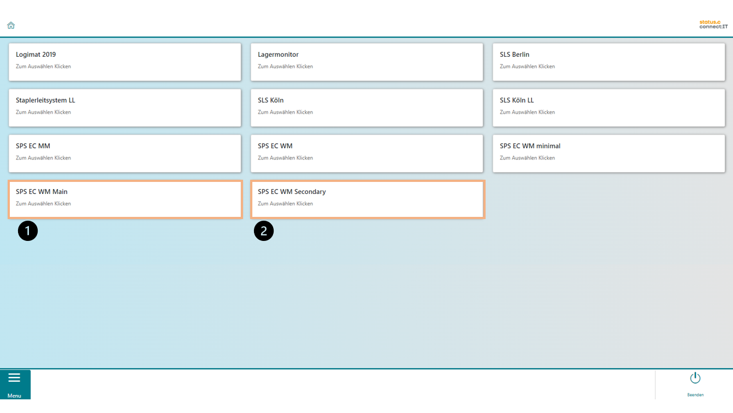This screenshot has height=413, width=733.
Task: Click "Zum Auswählen Klicken" under Lagermonitor
Action: click(285, 67)
